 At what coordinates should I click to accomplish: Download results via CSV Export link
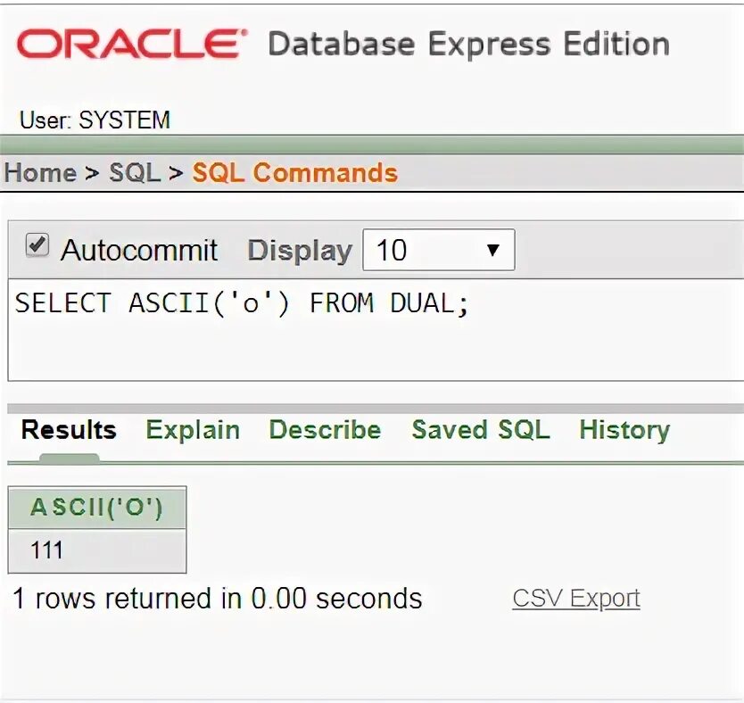[x=576, y=598]
